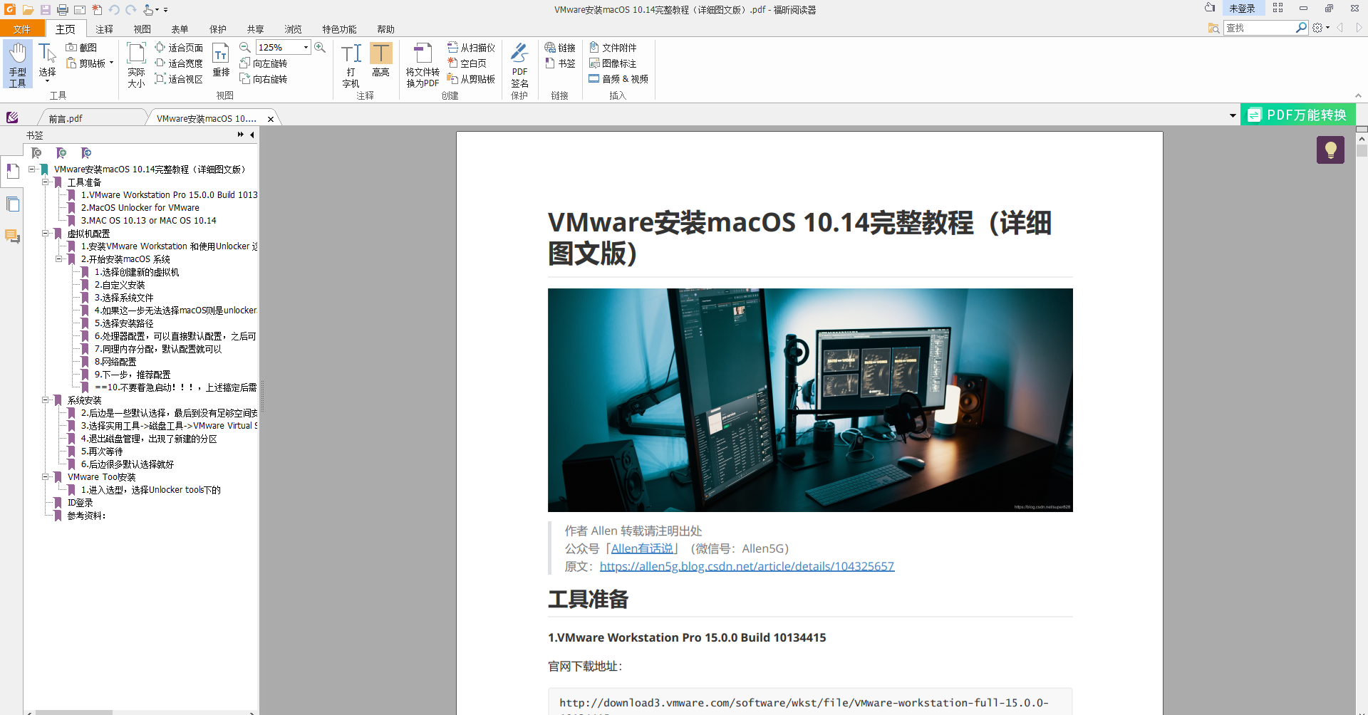Insert a File Attachment (文件附件)
Screen dimensions: 1368x715
613,48
